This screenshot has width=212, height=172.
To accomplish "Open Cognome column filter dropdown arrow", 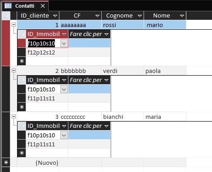I will click(x=140, y=16).
